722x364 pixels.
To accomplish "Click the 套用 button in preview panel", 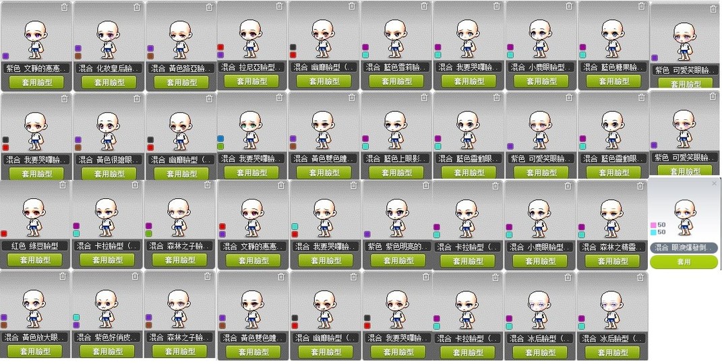I will click(684, 262).
